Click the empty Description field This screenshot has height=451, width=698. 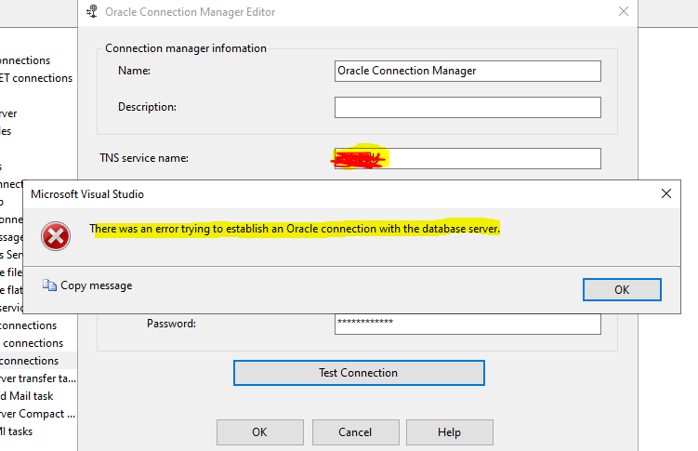[x=468, y=107]
